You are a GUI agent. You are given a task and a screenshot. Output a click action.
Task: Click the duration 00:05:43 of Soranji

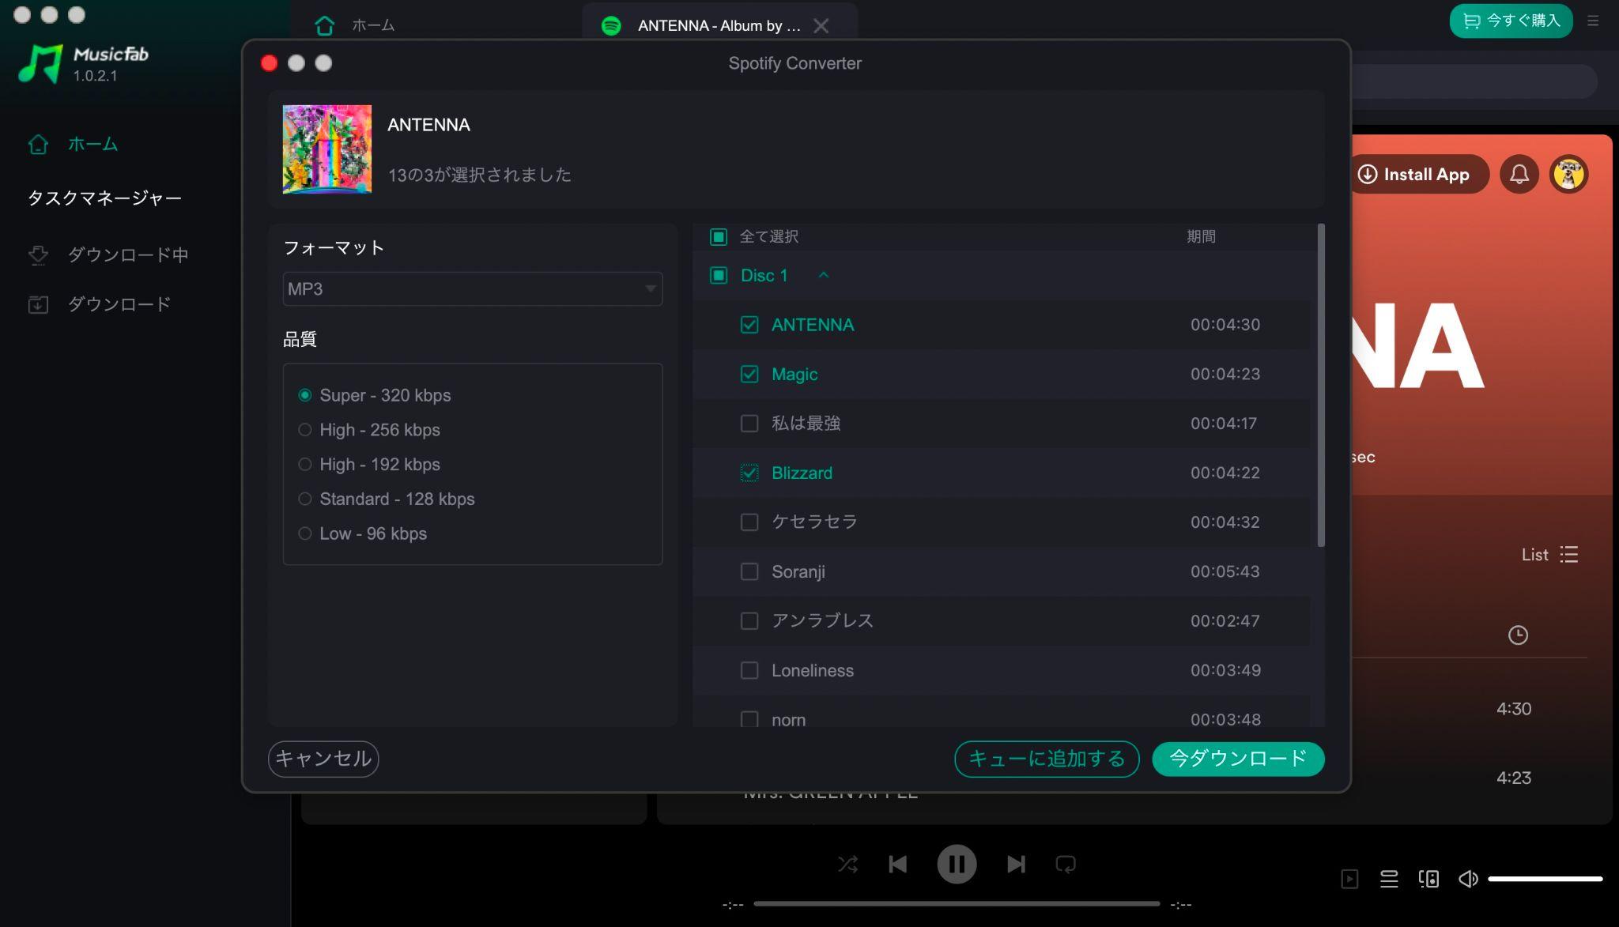1225,571
